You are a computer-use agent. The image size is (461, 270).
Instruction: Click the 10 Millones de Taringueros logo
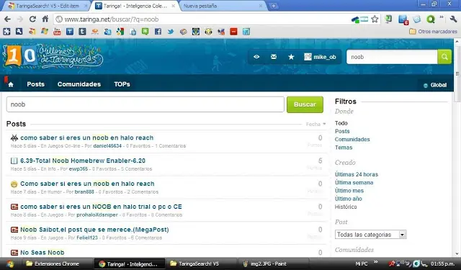click(53, 56)
